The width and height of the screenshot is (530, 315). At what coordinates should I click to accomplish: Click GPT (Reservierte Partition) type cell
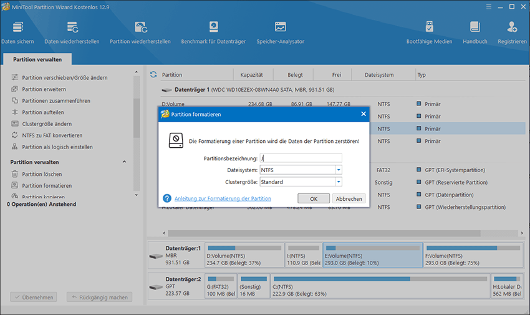[456, 182]
